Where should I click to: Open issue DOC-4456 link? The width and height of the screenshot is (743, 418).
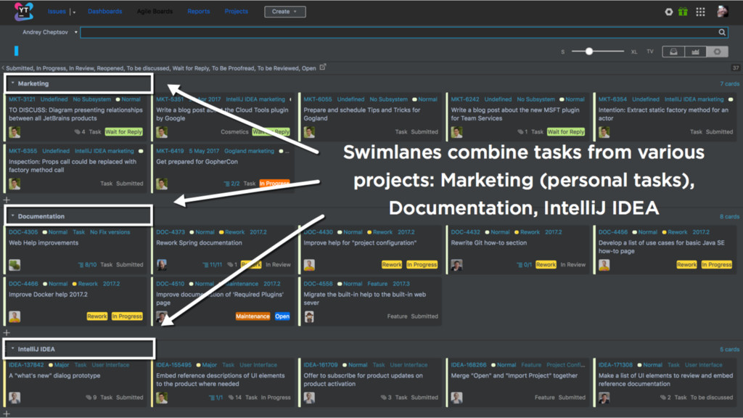(612, 231)
